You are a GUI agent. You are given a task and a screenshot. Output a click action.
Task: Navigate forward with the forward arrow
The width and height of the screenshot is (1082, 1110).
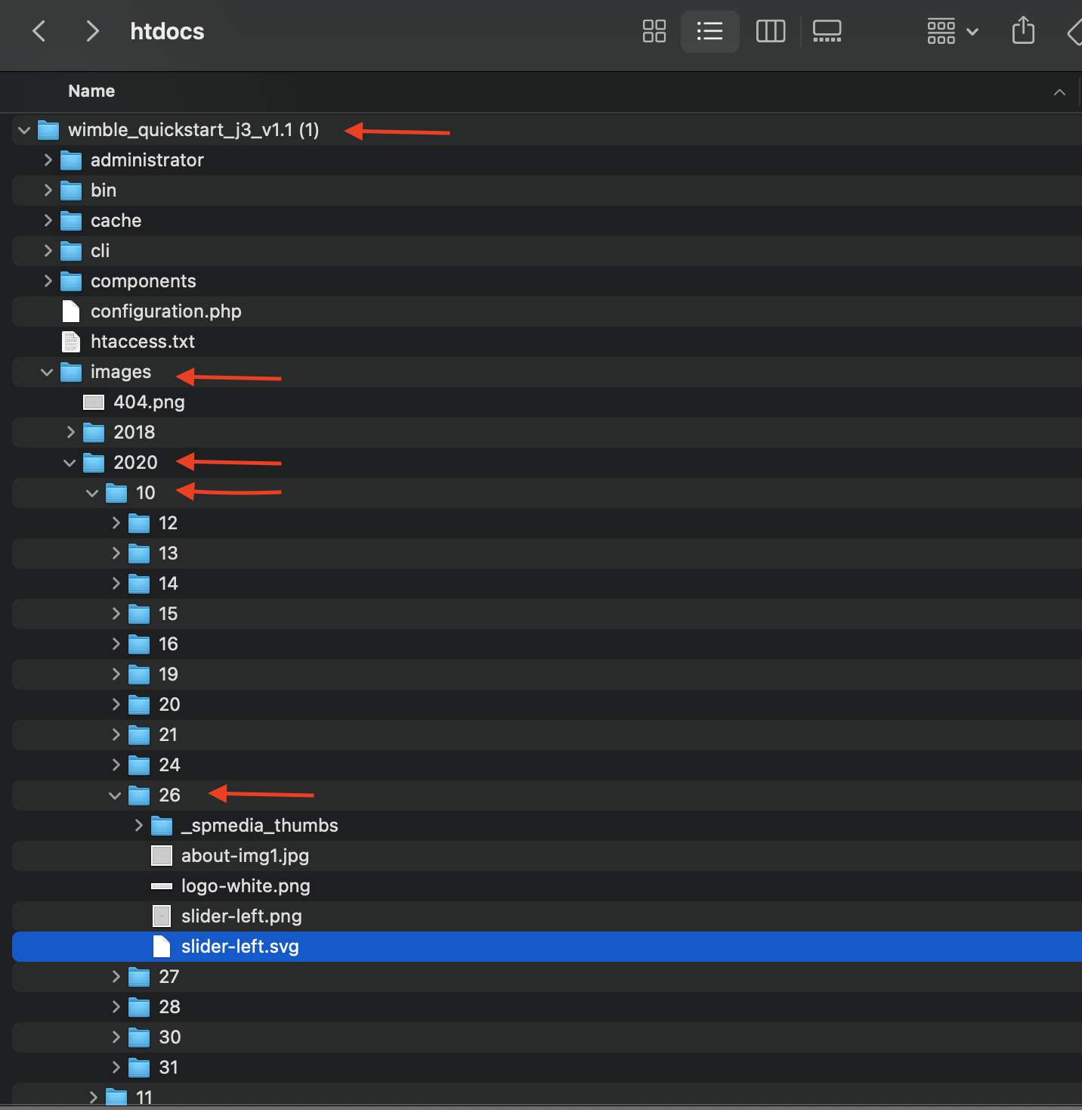click(92, 31)
